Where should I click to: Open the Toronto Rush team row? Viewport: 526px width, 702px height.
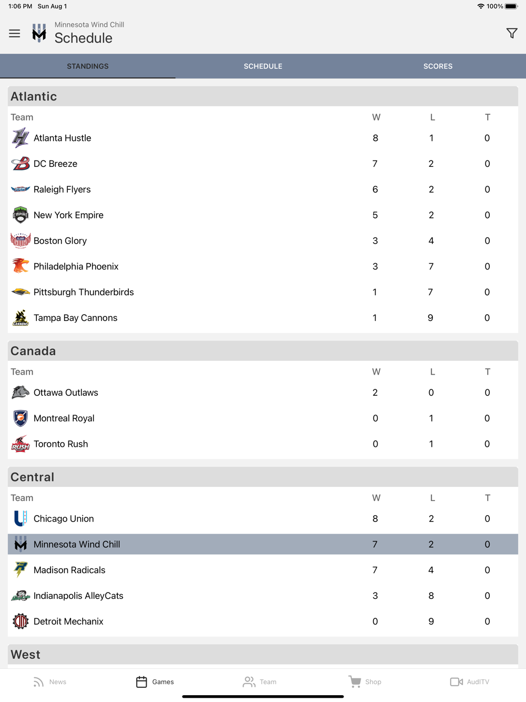click(x=263, y=444)
